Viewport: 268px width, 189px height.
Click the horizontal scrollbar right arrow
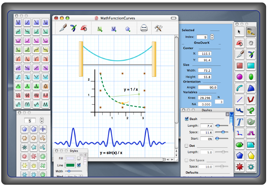[x=172, y=159]
